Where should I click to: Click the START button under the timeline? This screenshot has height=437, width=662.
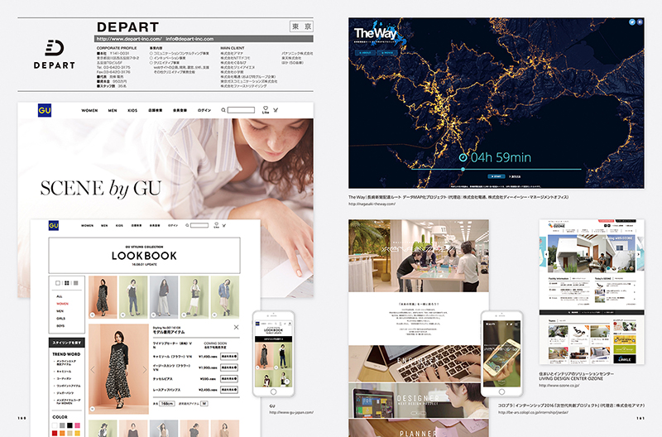click(x=496, y=176)
